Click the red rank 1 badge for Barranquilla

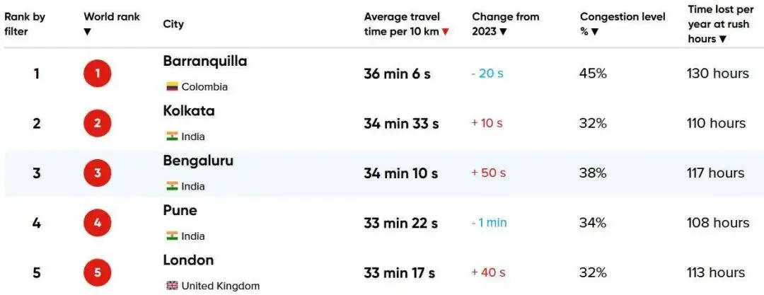click(x=98, y=74)
